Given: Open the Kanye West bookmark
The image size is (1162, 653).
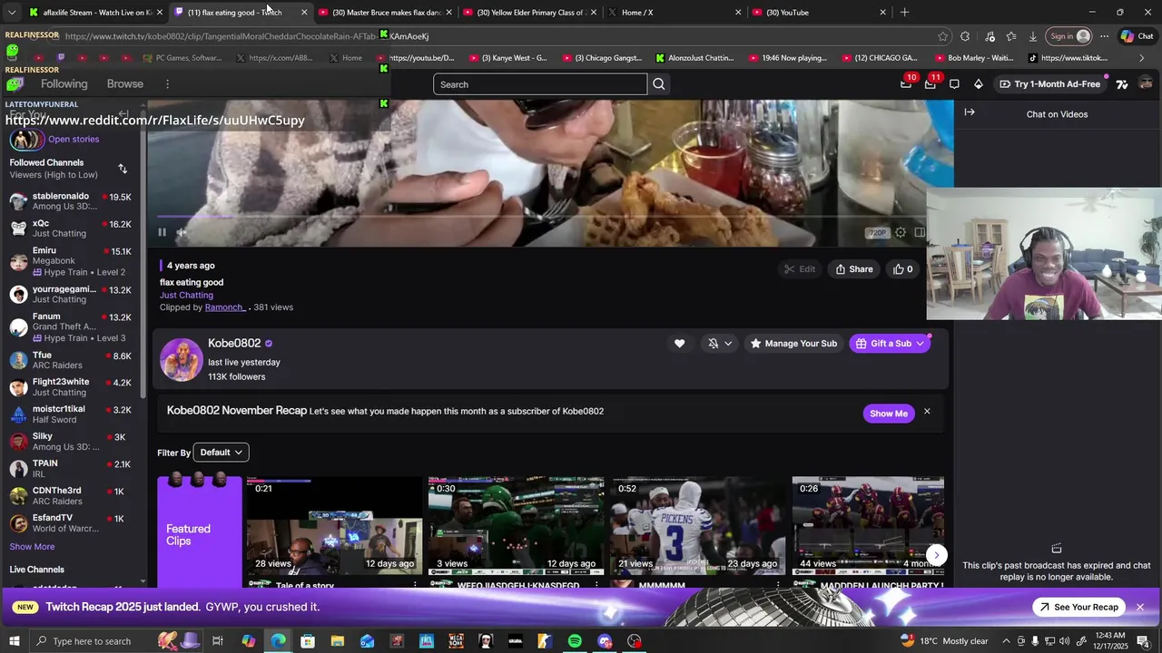Looking at the screenshot, I should (x=507, y=58).
